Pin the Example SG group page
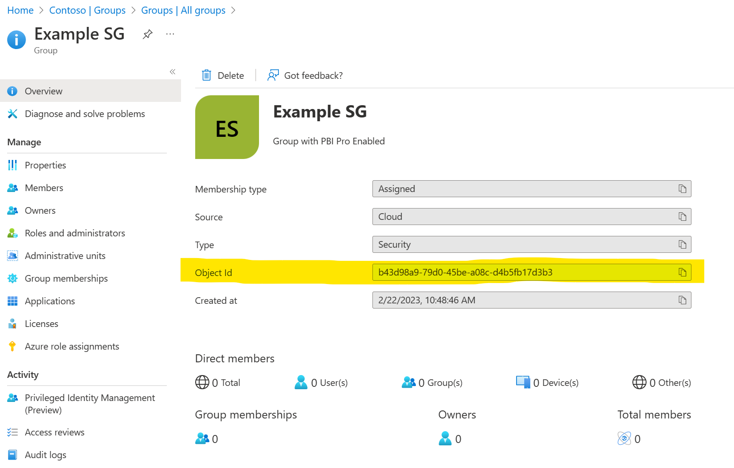The image size is (734, 468). (x=147, y=34)
